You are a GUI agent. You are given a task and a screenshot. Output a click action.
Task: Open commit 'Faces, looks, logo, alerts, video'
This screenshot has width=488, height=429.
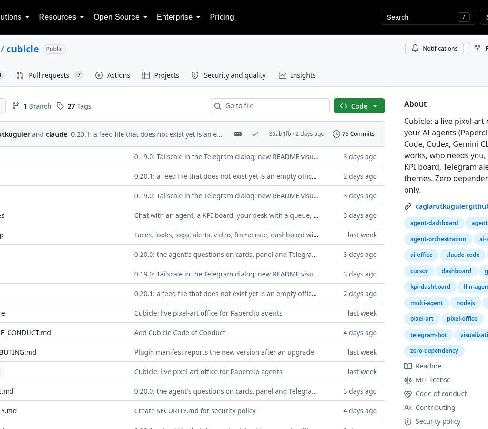(226, 235)
